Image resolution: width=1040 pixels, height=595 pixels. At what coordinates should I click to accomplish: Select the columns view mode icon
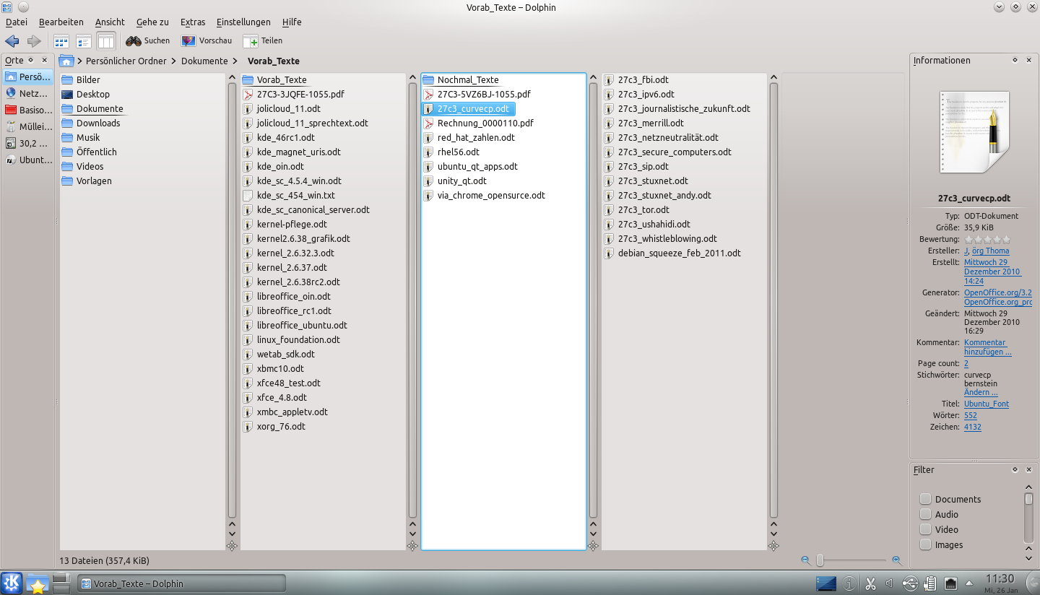coord(106,41)
